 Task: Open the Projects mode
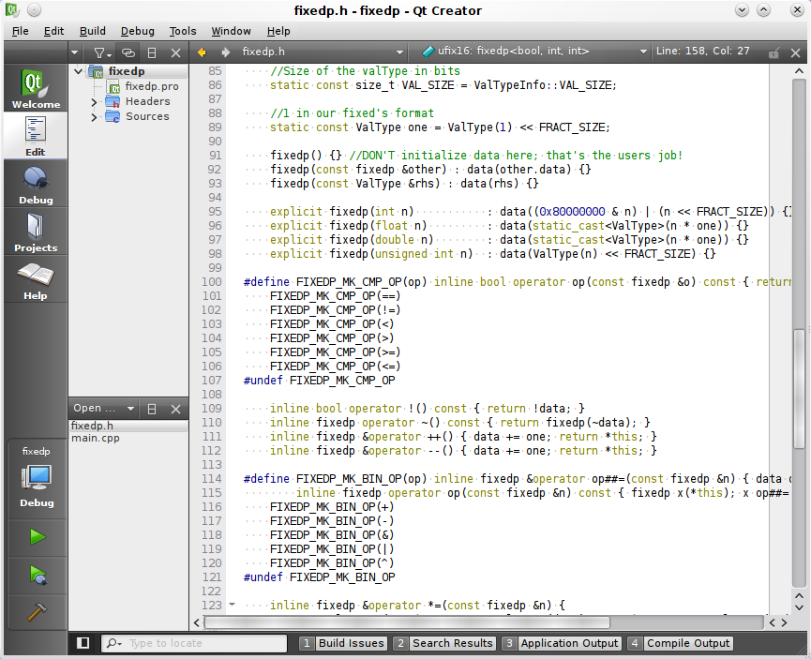pyautogui.click(x=35, y=232)
